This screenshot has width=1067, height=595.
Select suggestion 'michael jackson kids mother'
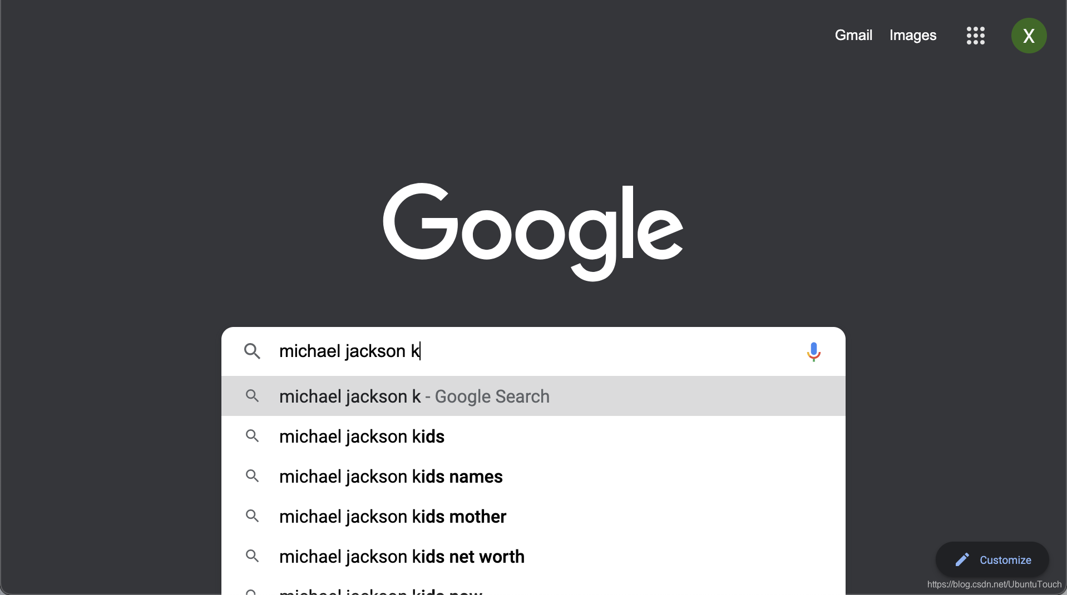(392, 517)
